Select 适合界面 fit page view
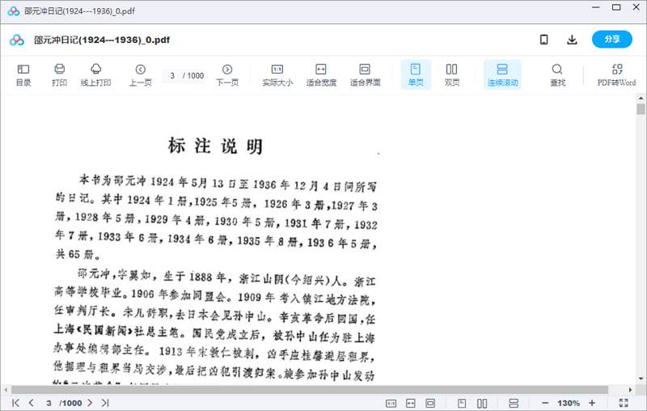Viewport: 647px width, 411px height. click(365, 74)
